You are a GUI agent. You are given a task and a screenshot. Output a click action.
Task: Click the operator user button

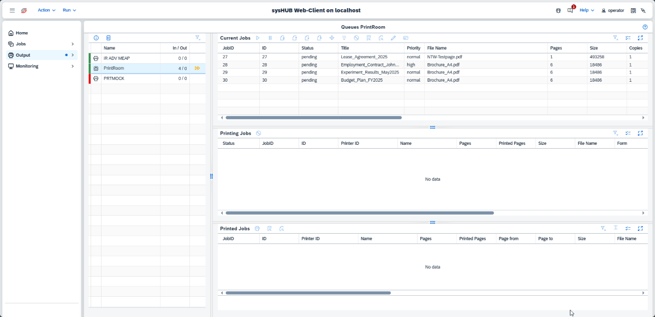[x=612, y=10]
